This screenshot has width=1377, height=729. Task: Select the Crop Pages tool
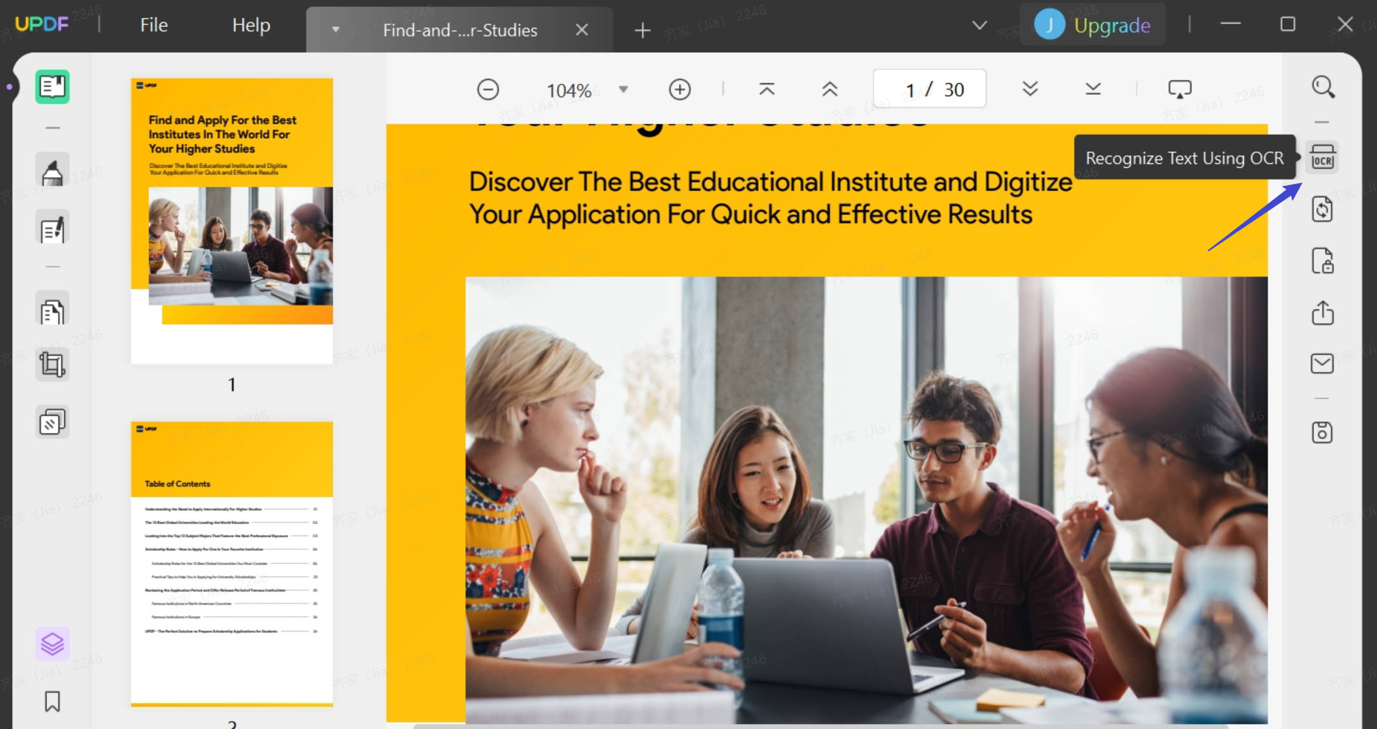52,364
